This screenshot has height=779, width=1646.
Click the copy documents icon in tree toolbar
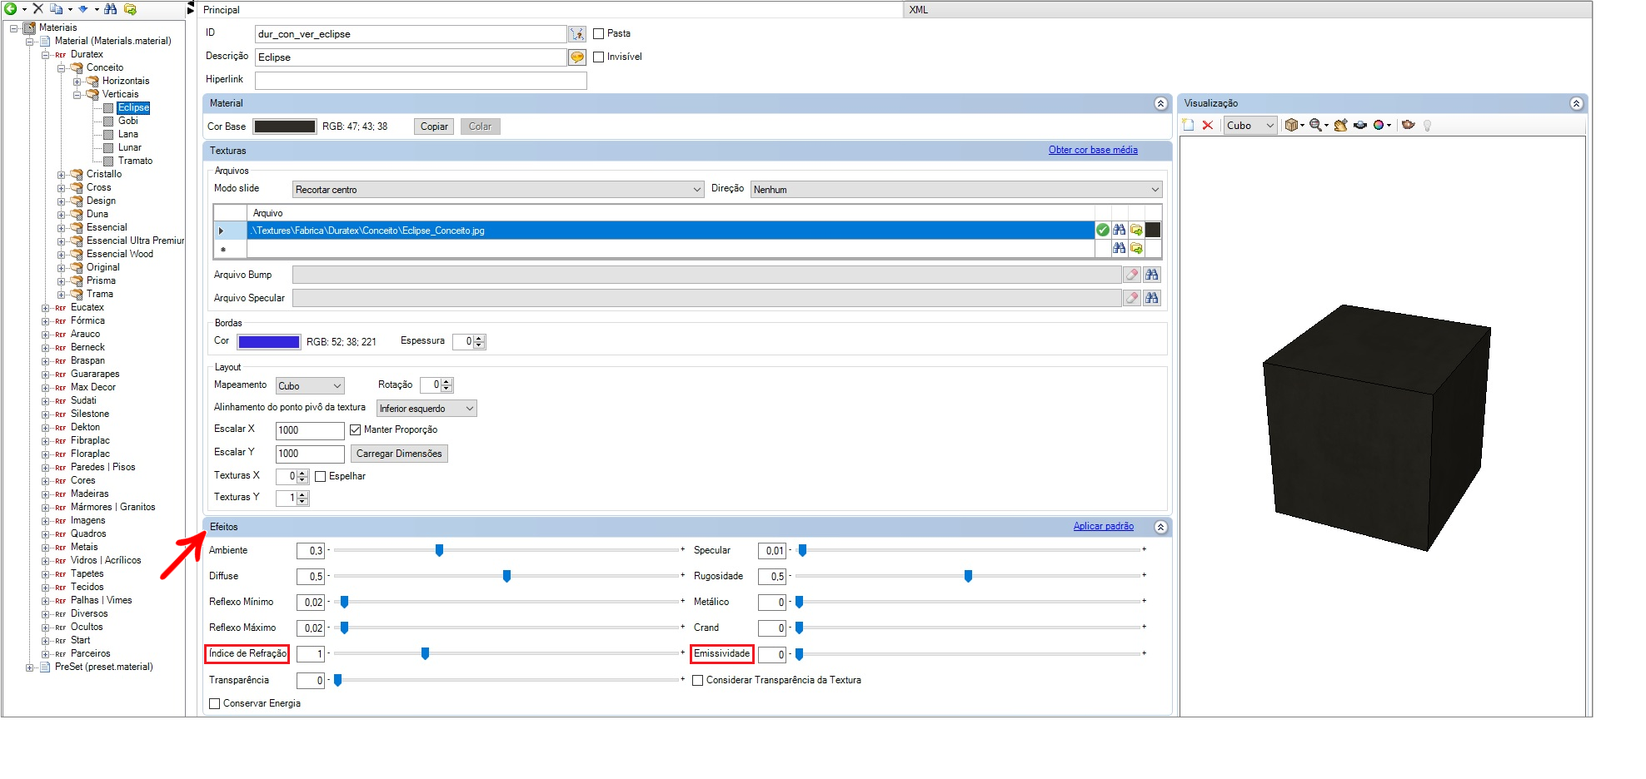(x=56, y=9)
